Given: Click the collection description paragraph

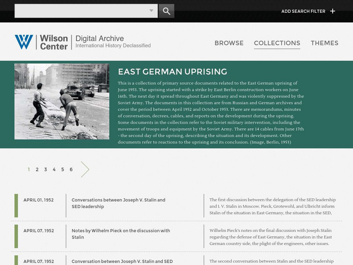Looking at the screenshot, I should point(211,113).
